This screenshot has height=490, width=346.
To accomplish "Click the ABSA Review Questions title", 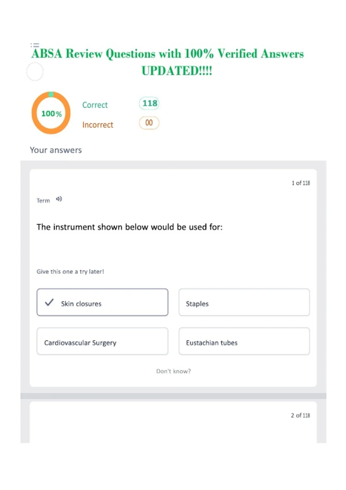I will 168,62.
